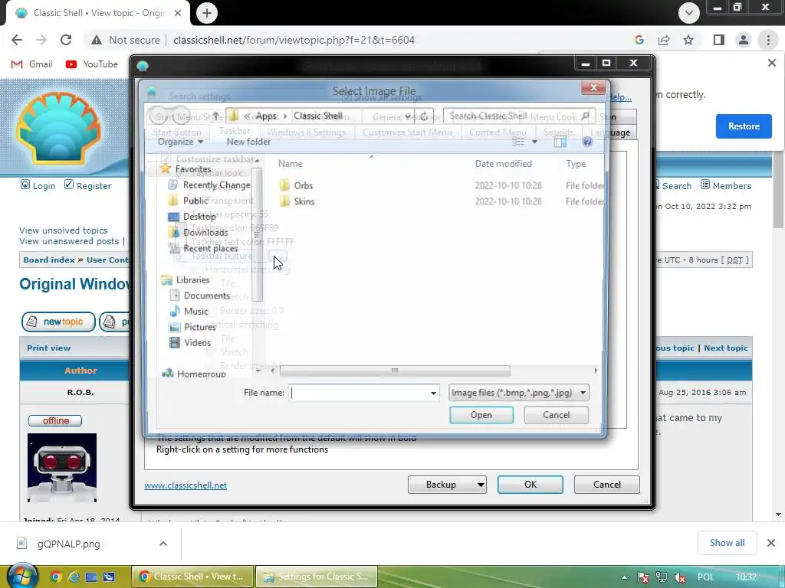Click the Open button in file dialog
This screenshot has height=588, width=785.
[481, 415]
